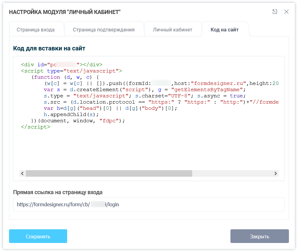Click the "getElementsByTagName" string in code
Viewport: 297px width, 252px height.
[207, 90]
